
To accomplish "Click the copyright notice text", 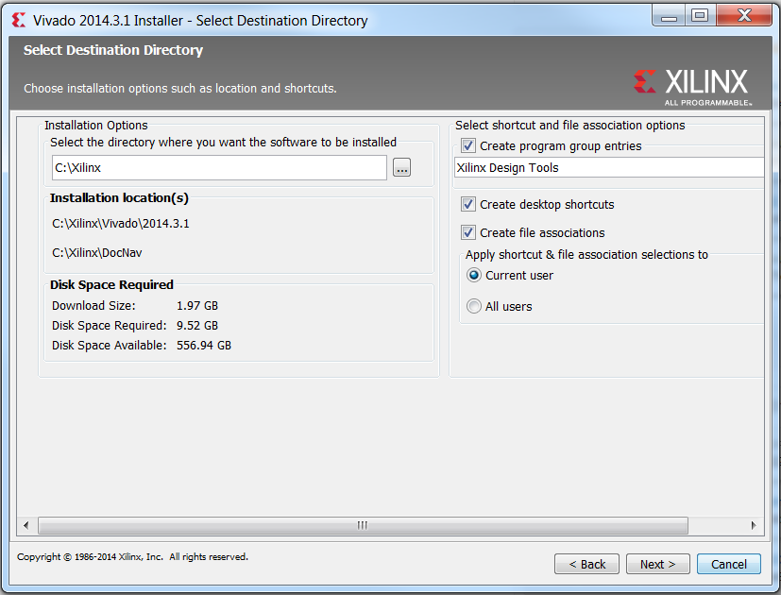I will pos(132,557).
